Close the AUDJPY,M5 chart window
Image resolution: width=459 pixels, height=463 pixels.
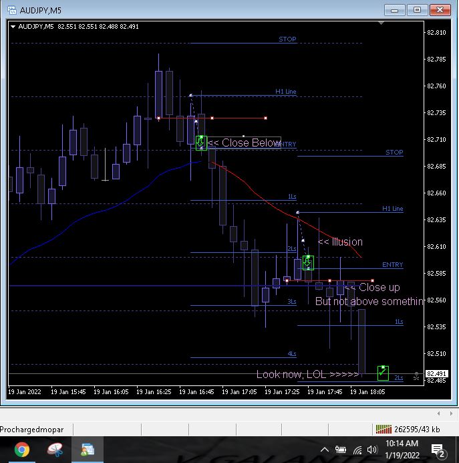pyautogui.click(x=440, y=10)
